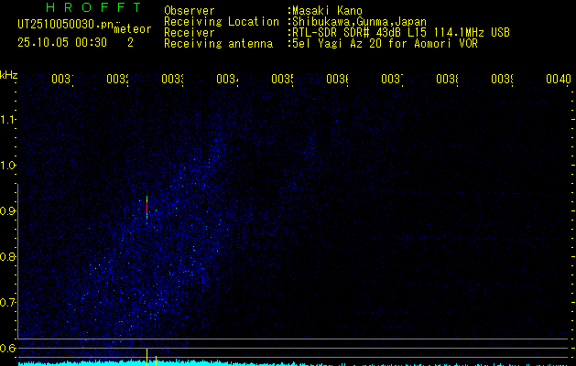
Task: Click the 0.6 kHz frequency label
Action: [x=7, y=348]
